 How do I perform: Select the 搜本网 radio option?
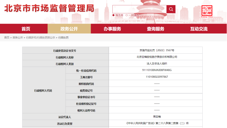118,15
